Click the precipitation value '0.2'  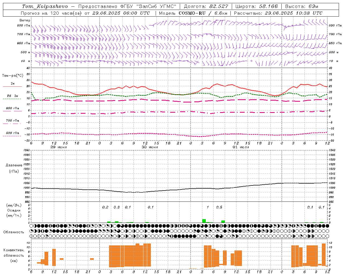(x=105, y=207)
